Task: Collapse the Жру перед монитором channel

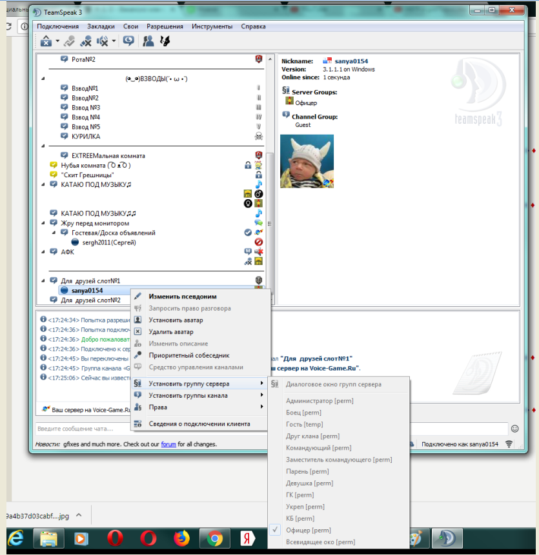Action: 43,223
